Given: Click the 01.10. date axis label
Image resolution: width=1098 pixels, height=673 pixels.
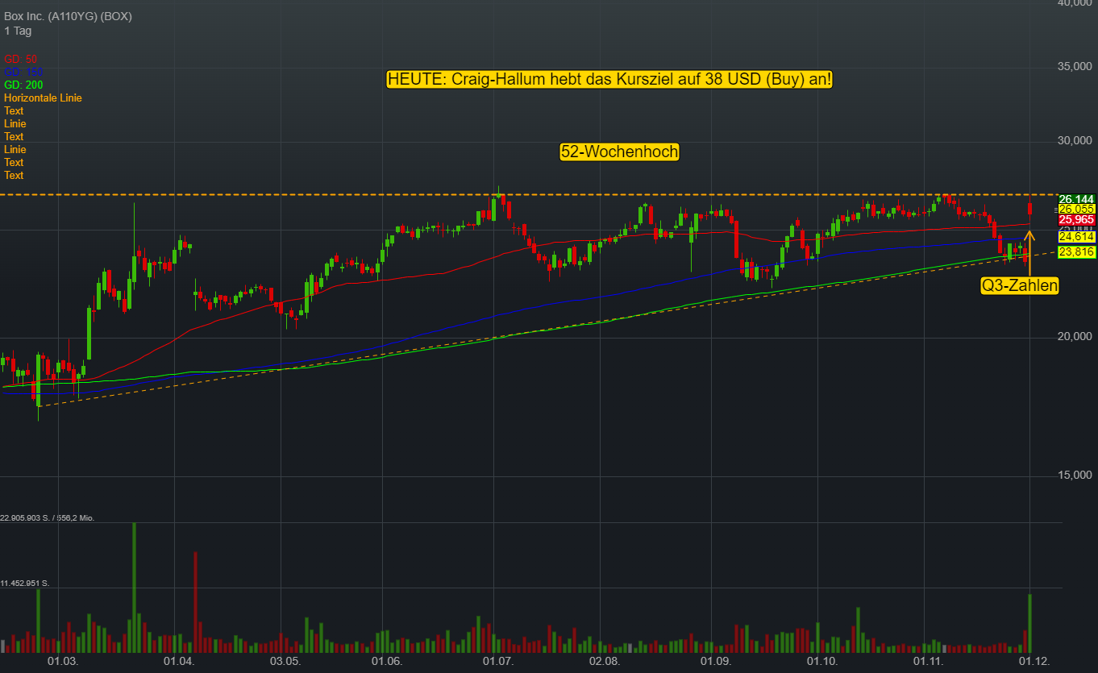Looking at the screenshot, I should coord(822,661).
